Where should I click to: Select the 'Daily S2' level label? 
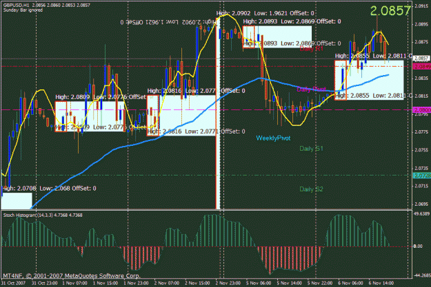311,189
